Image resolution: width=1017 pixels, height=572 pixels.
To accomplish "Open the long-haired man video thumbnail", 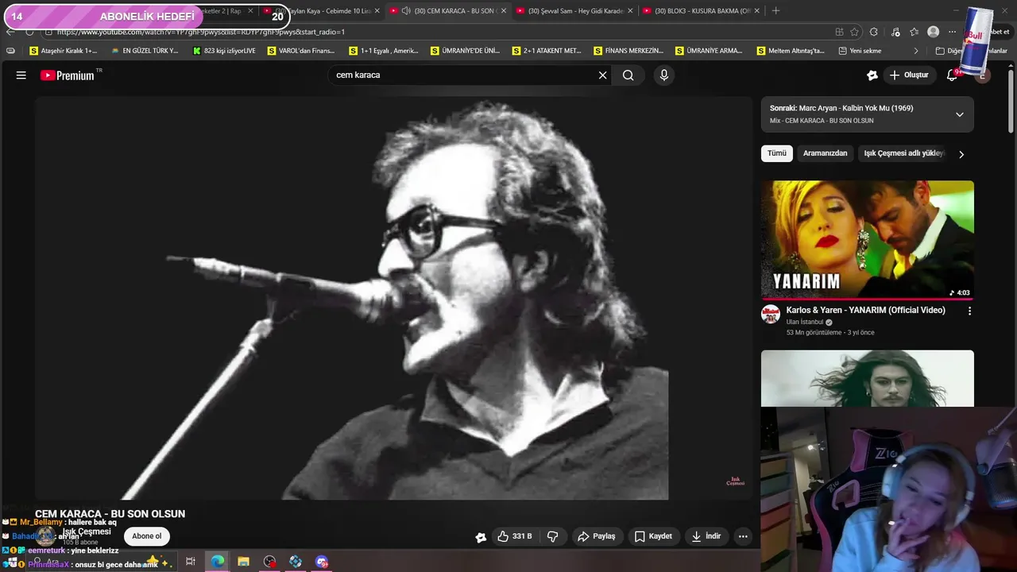I will click(868, 378).
